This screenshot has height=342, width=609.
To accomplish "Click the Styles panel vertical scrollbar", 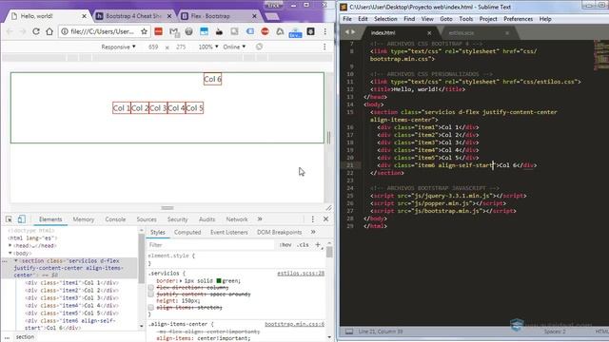I will pos(329,252).
